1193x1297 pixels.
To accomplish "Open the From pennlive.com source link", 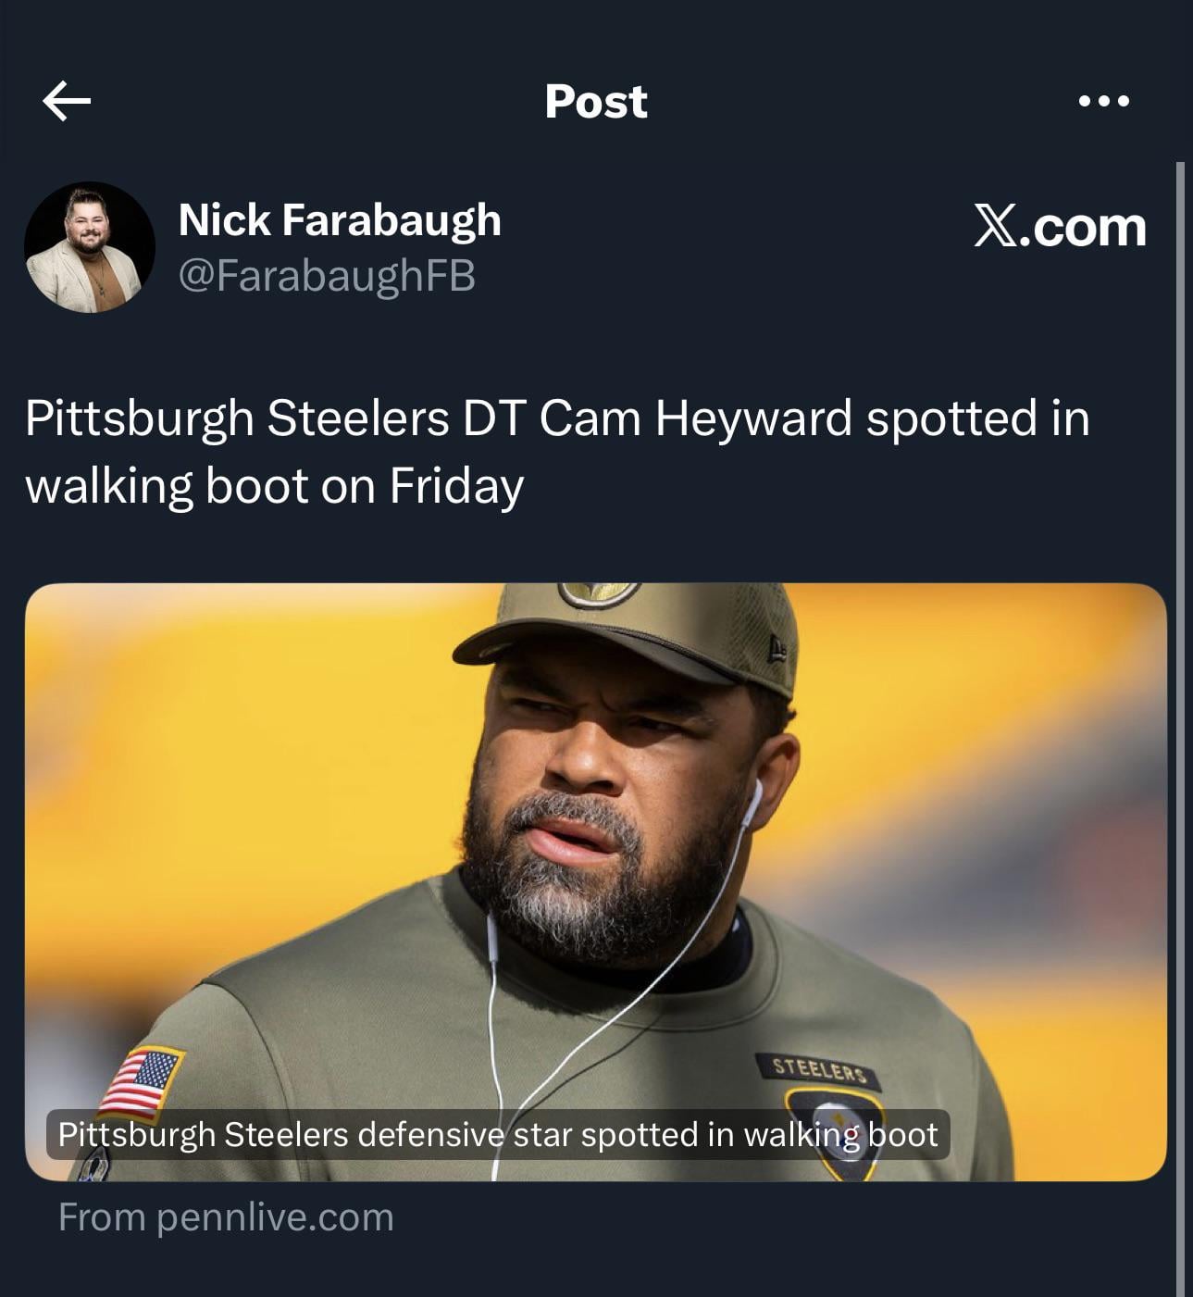I will (x=226, y=1216).
